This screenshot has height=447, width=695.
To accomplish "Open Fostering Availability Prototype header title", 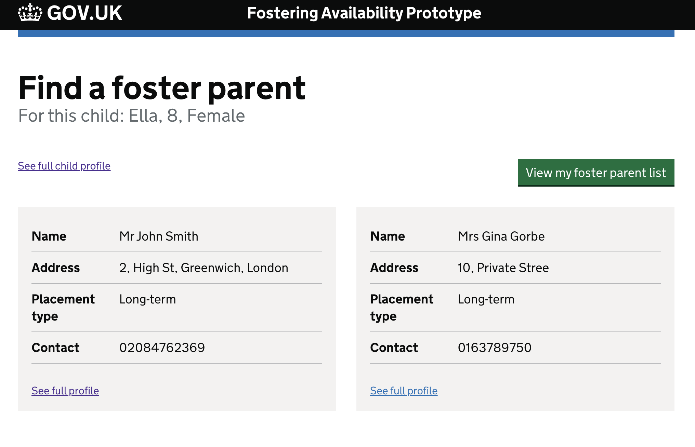I will [364, 13].
